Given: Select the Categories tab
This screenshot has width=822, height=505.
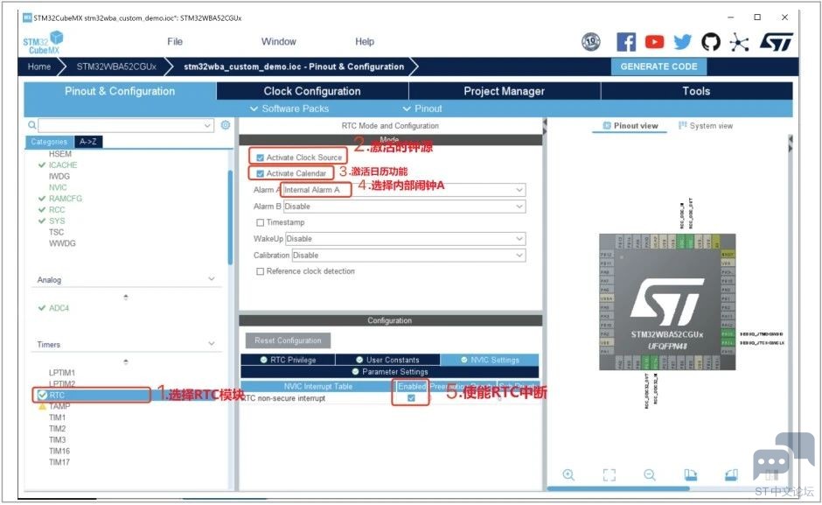Looking at the screenshot, I should pos(49,142).
